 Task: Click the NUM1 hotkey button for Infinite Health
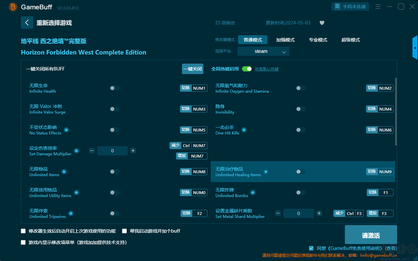coord(194,88)
